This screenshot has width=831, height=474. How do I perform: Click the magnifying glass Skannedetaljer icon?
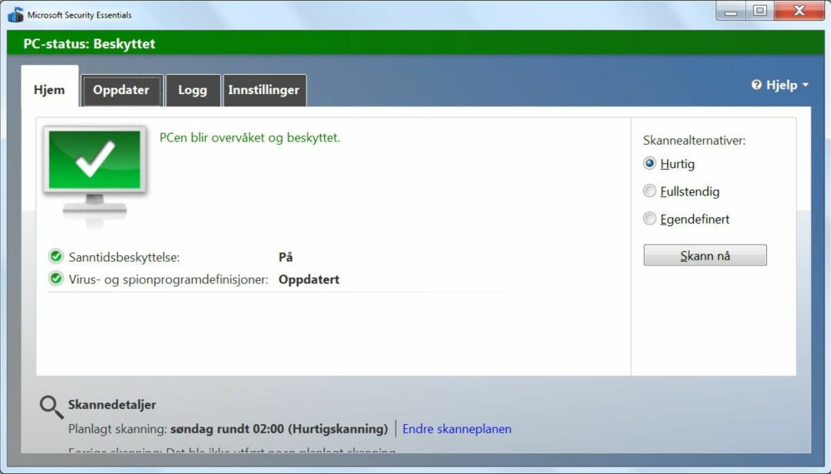click(x=52, y=407)
